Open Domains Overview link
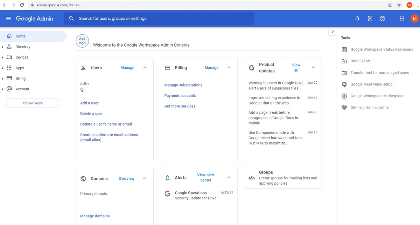The height and width of the screenshot is (225, 420). tap(126, 179)
